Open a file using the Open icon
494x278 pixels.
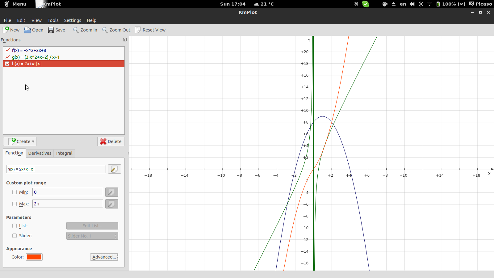click(x=28, y=30)
